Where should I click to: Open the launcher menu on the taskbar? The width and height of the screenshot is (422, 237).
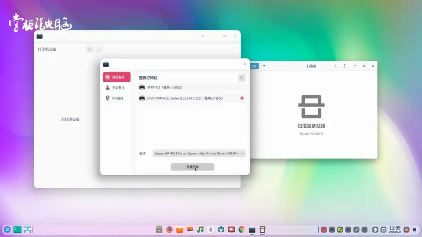click(7, 230)
